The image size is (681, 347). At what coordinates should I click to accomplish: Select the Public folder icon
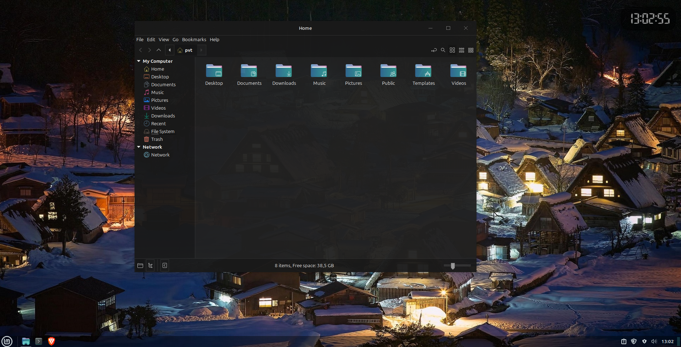pos(388,71)
